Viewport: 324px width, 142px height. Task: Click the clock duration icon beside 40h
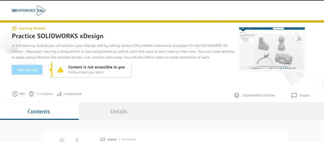point(15,94)
